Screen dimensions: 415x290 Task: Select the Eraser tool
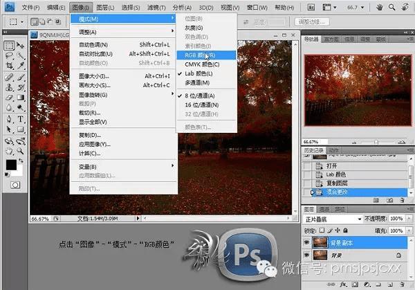click(9, 98)
